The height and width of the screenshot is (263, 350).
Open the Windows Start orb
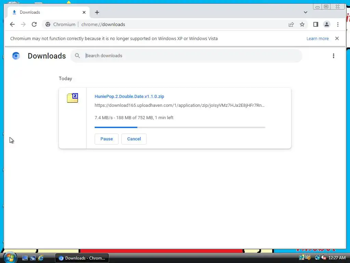[x=10, y=258]
